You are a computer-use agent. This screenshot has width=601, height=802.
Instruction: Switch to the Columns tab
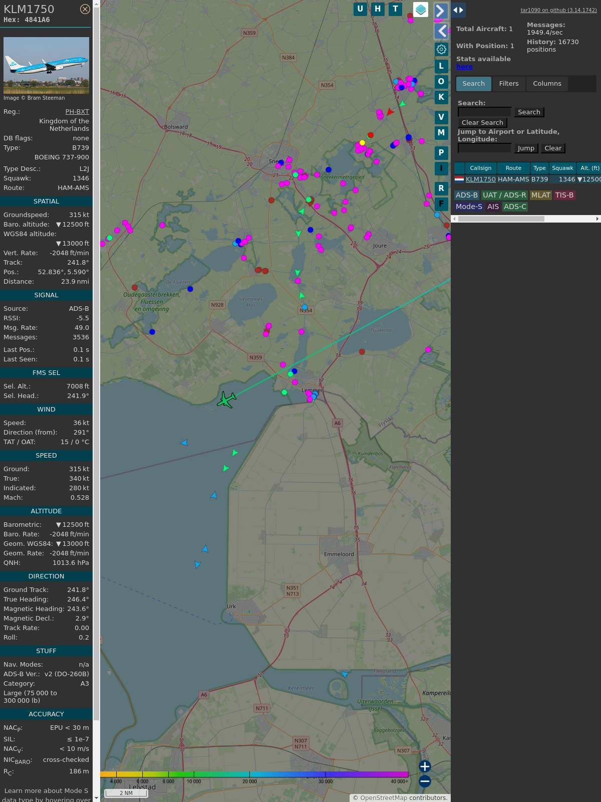pos(547,84)
